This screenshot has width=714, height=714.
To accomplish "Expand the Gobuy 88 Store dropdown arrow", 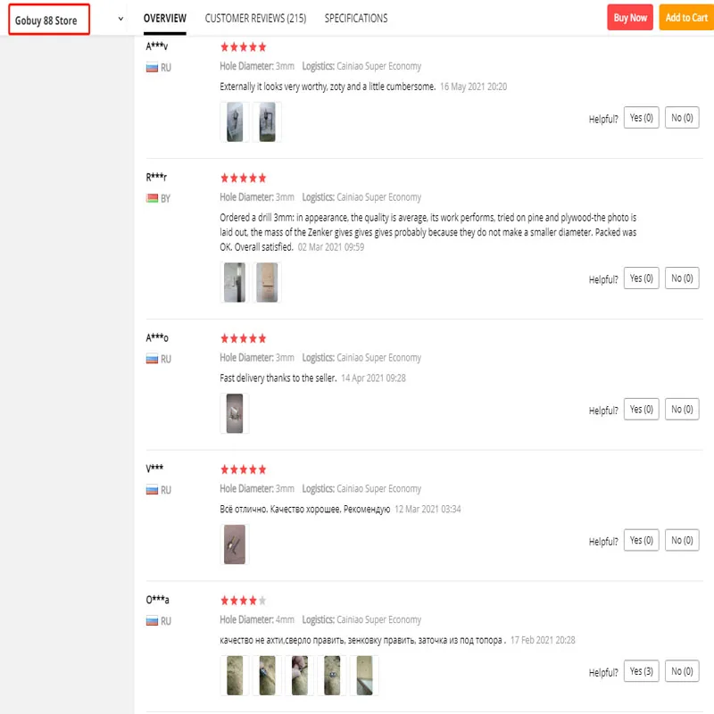I will (120, 19).
